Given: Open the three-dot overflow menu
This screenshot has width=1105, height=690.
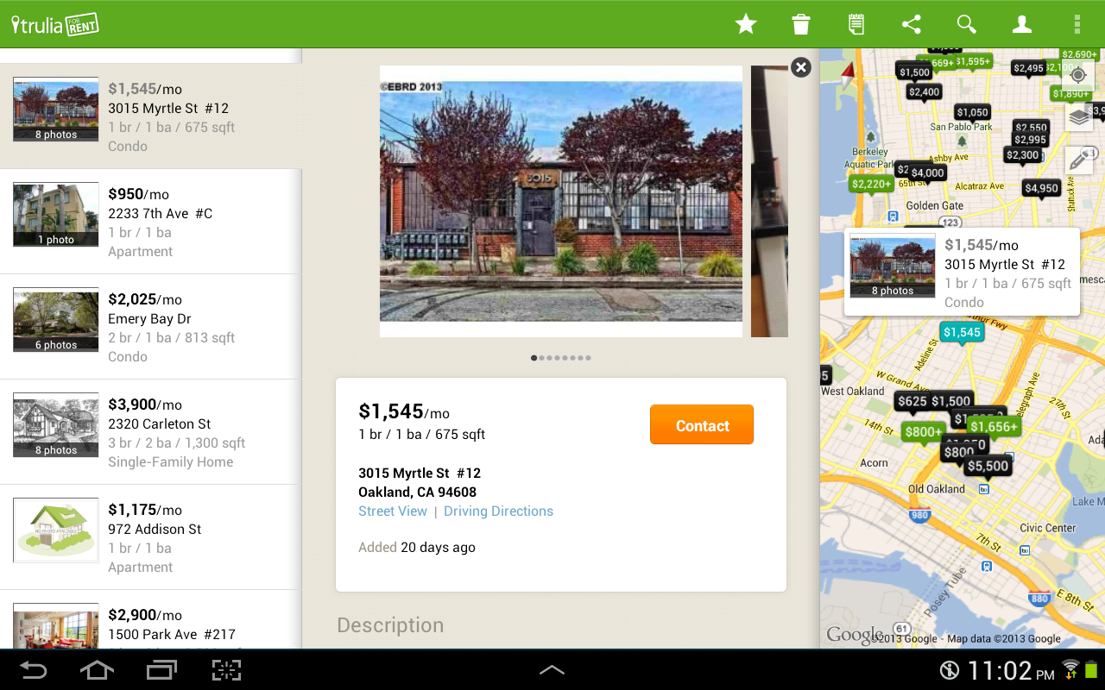Looking at the screenshot, I should click(1077, 24).
